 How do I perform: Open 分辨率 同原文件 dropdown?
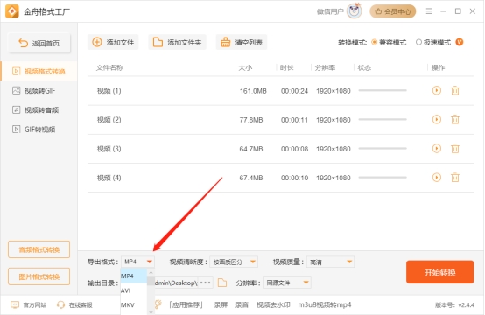pyautogui.click(x=287, y=283)
